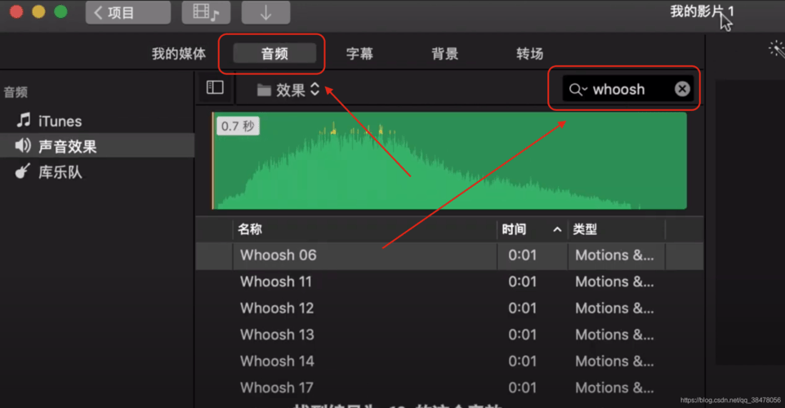This screenshot has width=785, height=408.
Task: Click the green audio waveform preview
Action: click(x=449, y=161)
